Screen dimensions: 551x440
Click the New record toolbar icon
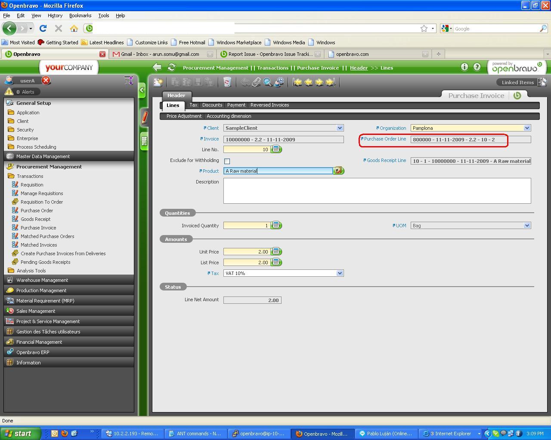(158, 82)
